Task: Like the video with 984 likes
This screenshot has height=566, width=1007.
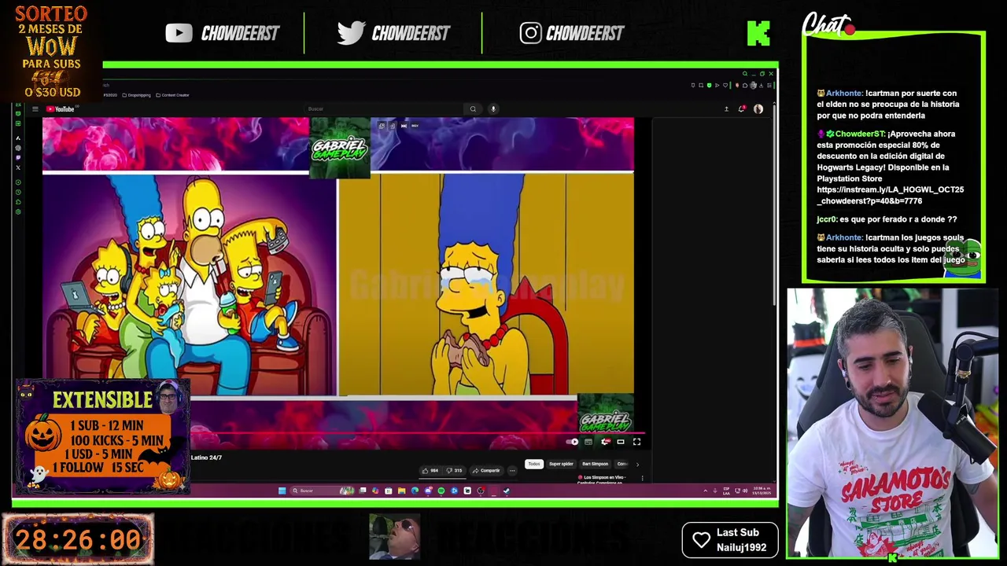Action: pyautogui.click(x=430, y=471)
